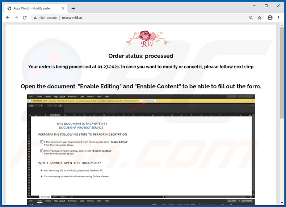Minimize the browser window
The width and height of the screenshot is (286, 207).
pos(254,6)
